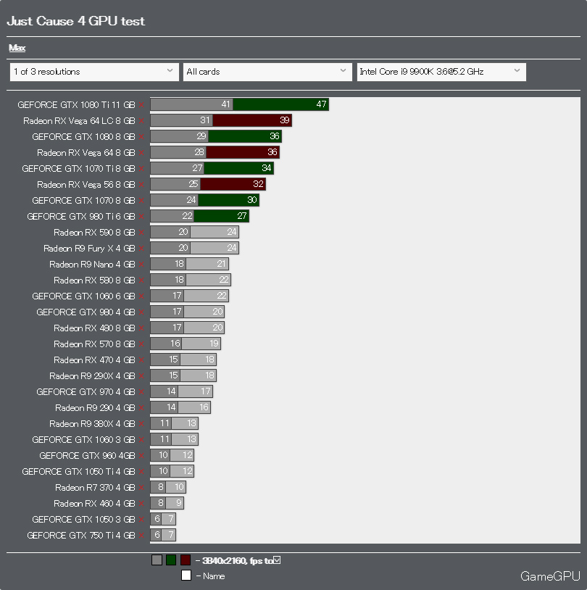587x590 pixels.
Task: Expand the 'All cards' dropdown
Action: [x=267, y=72]
